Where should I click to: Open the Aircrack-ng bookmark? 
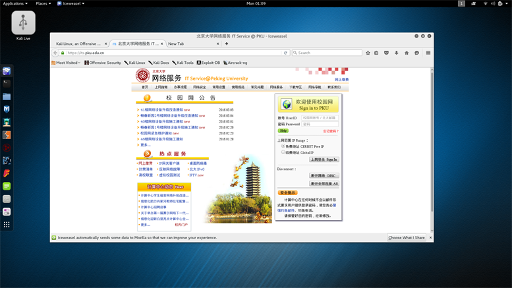coord(235,63)
